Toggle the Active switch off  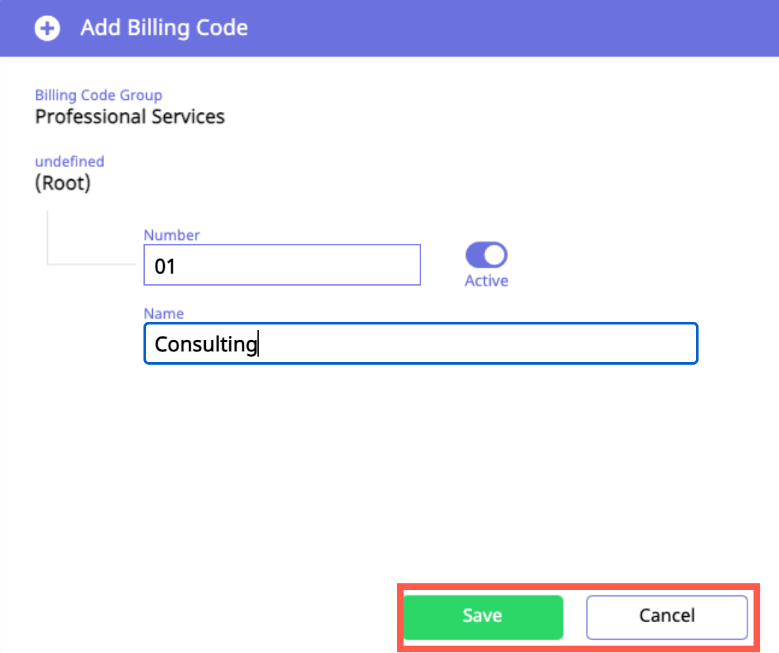486,255
